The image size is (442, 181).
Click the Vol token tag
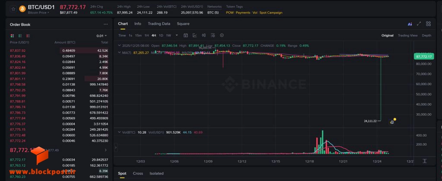pos(255,13)
